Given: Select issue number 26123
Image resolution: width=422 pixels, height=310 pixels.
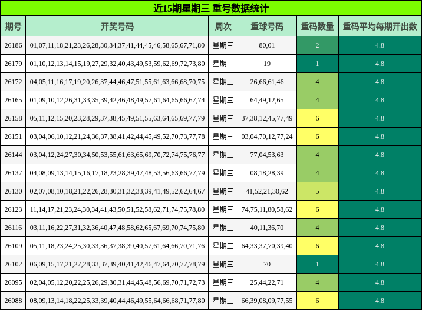Looking at the screenshot, I should coord(13,209).
